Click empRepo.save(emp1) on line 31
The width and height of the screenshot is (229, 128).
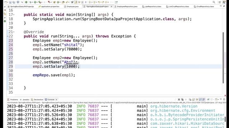click(54, 75)
